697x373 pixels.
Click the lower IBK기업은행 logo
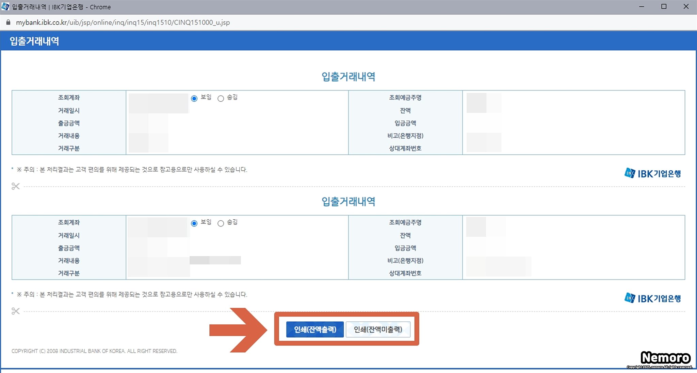[652, 298]
